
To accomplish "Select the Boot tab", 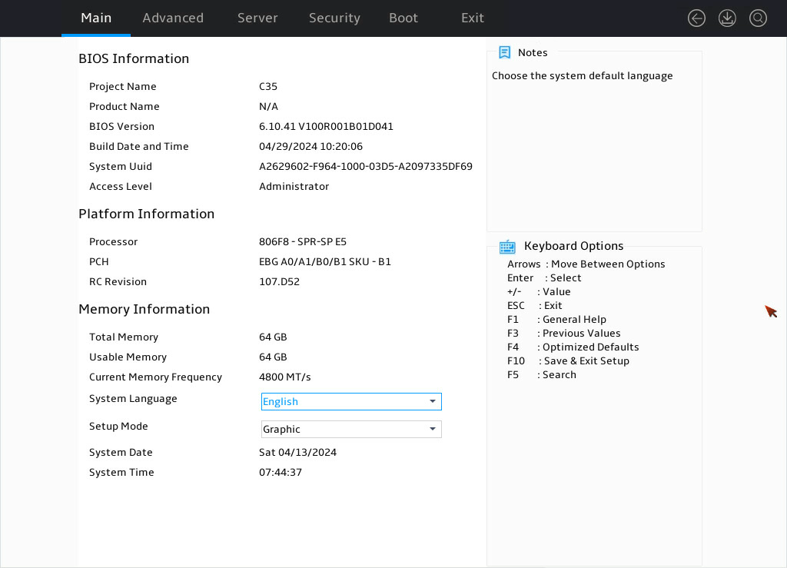I will pyautogui.click(x=403, y=18).
